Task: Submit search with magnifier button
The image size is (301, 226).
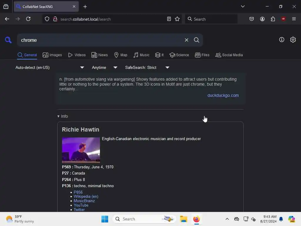Action: pyautogui.click(x=196, y=40)
